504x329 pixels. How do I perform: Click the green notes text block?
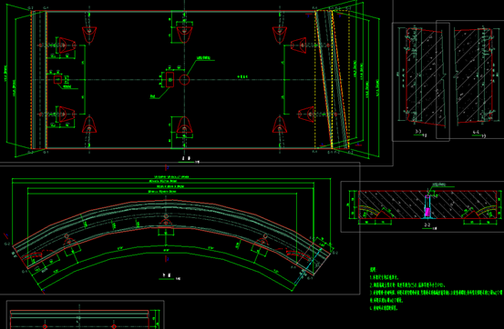[x=436, y=289]
